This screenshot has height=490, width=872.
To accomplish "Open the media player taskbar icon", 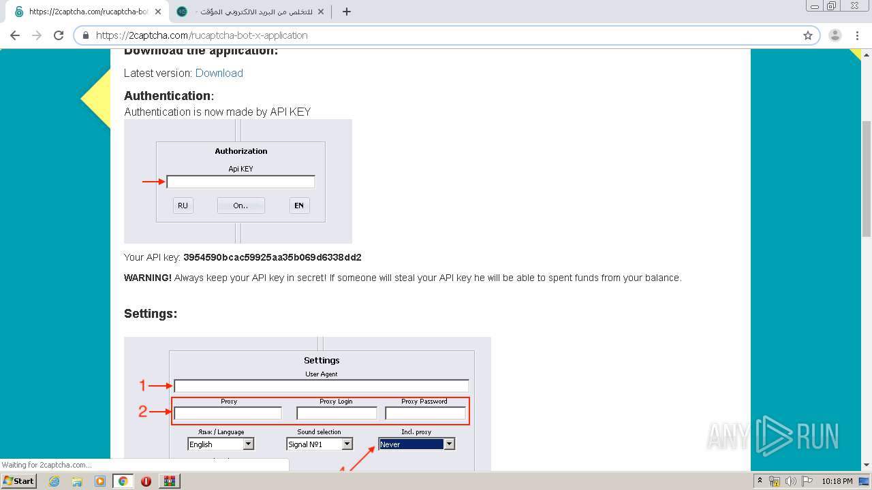I will (99, 481).
